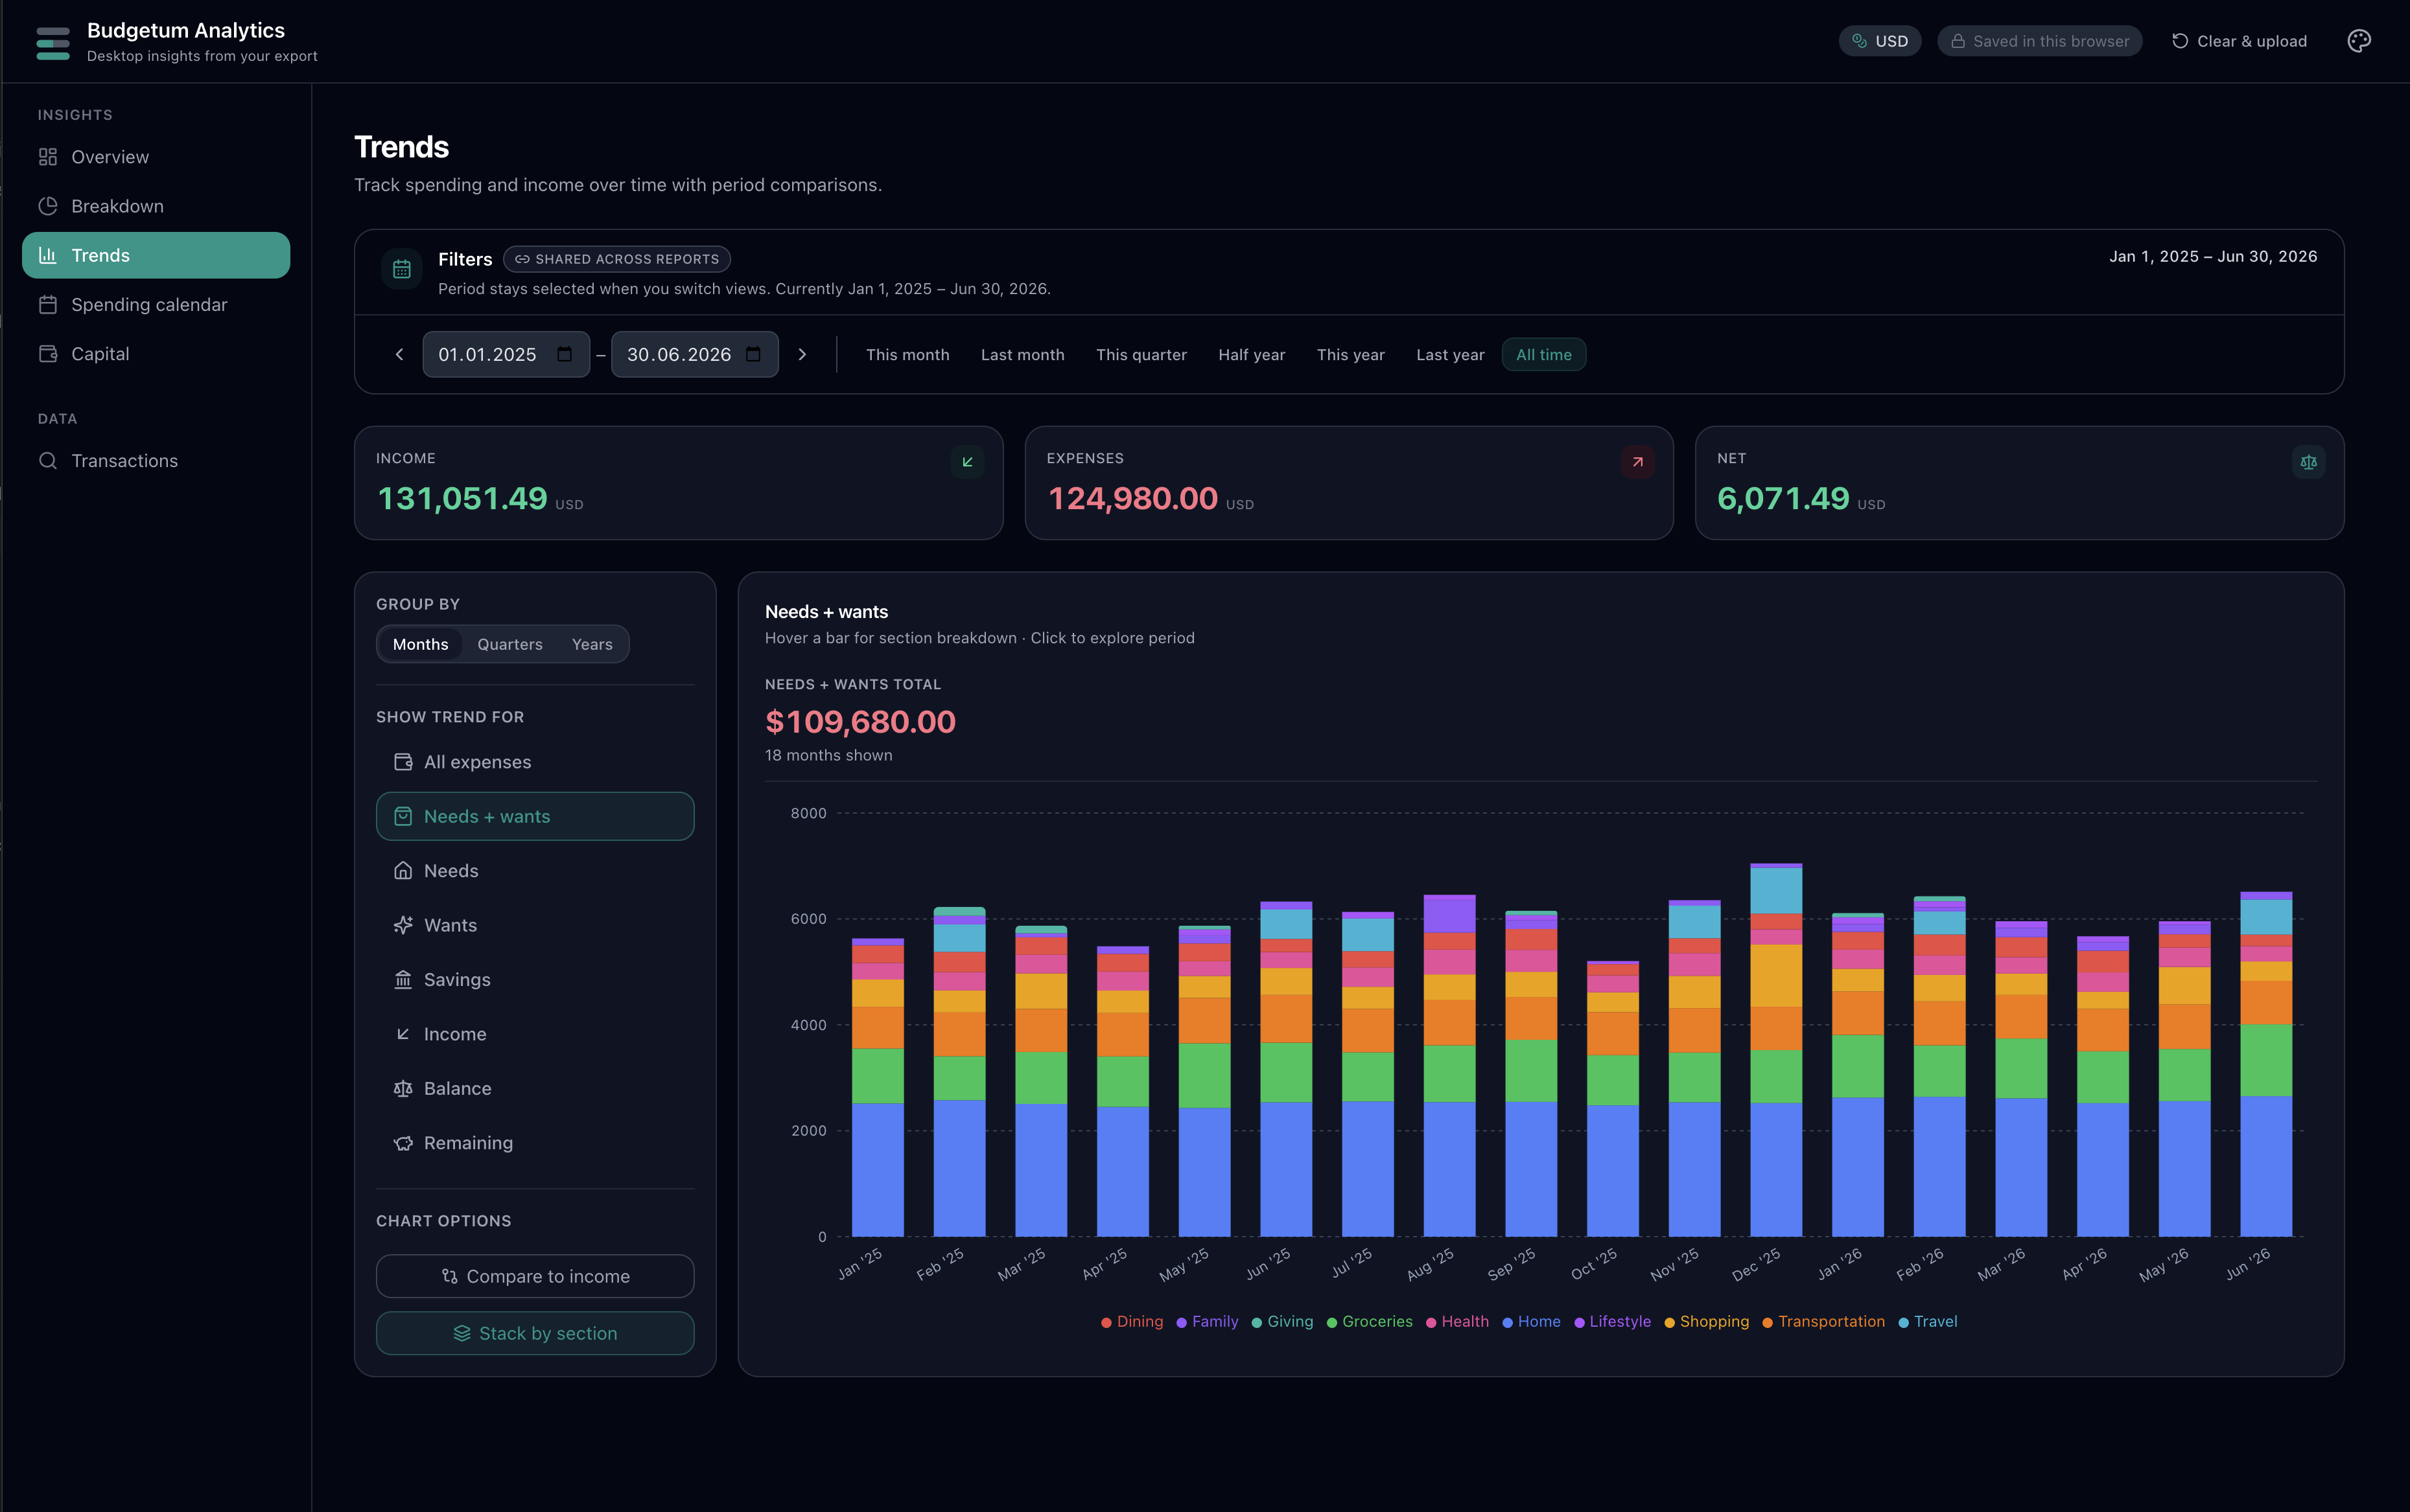Click the Breakdown pie icon in sidebar
This screenshot has width=2410, height=1512.
(x=48, y=206)
